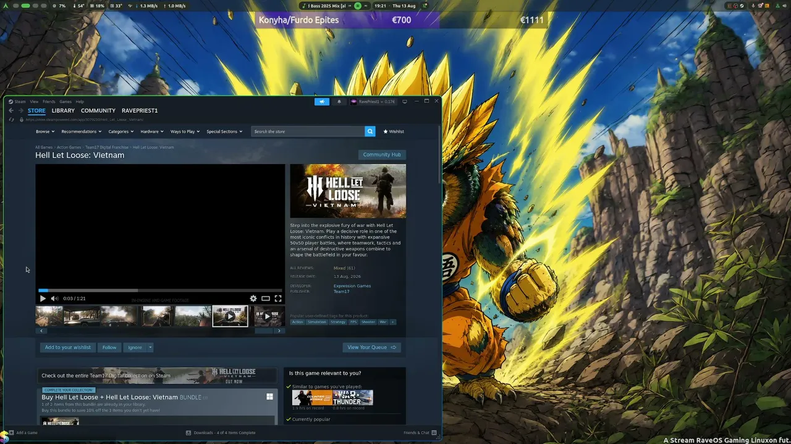Open the Team17 Digital collection banner
Image resolution: width=791 pixels, height=444 pixels.
click(158, 376)
